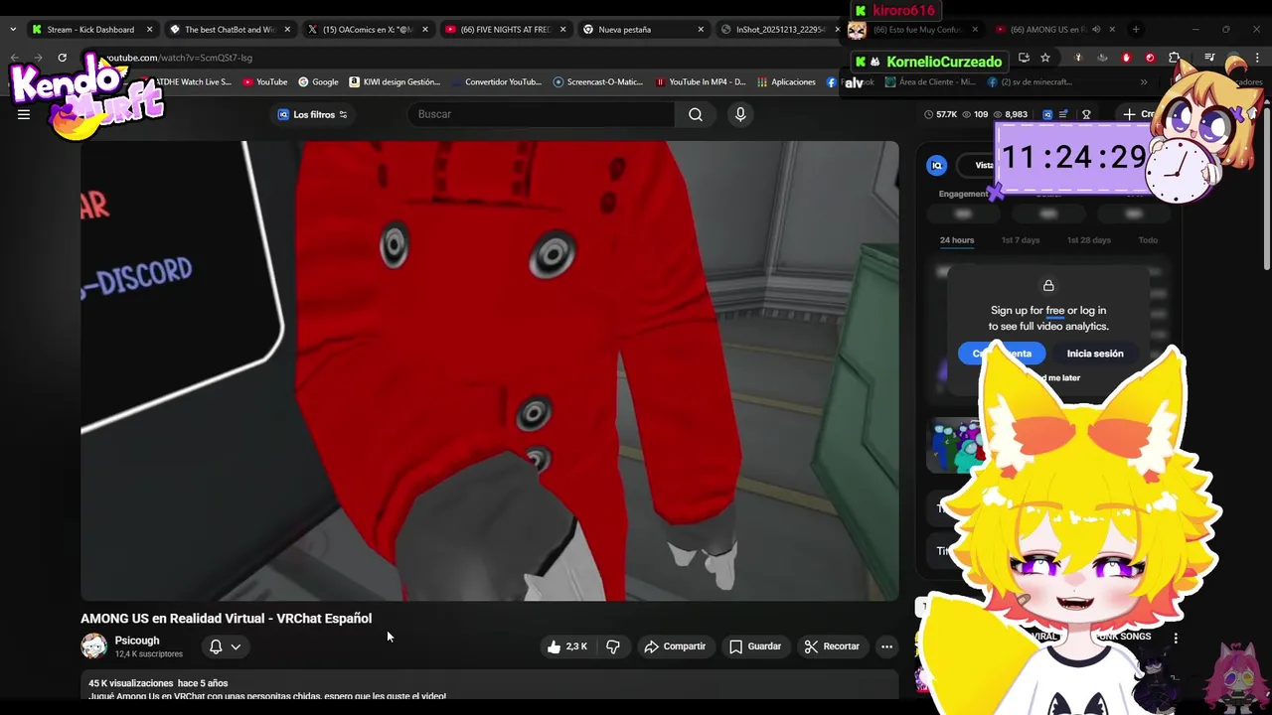Open the Aplicaciones bookmark folder
Viewport: 1272px width, 715px height.
(786, 82)
